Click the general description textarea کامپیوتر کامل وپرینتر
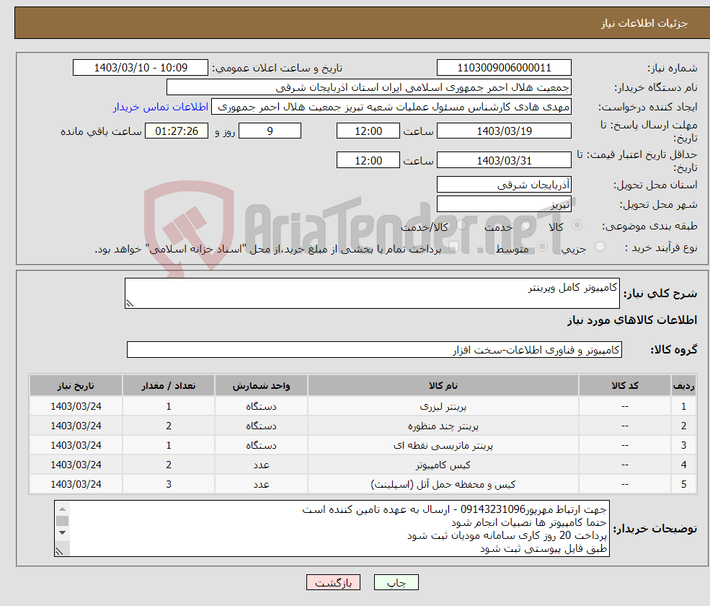710x606 pixels. click(x=372, y=293)
